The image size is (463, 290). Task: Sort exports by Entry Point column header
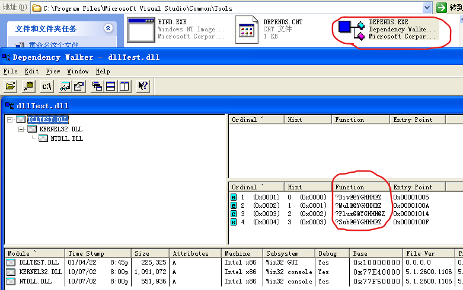tap(417, 187)
